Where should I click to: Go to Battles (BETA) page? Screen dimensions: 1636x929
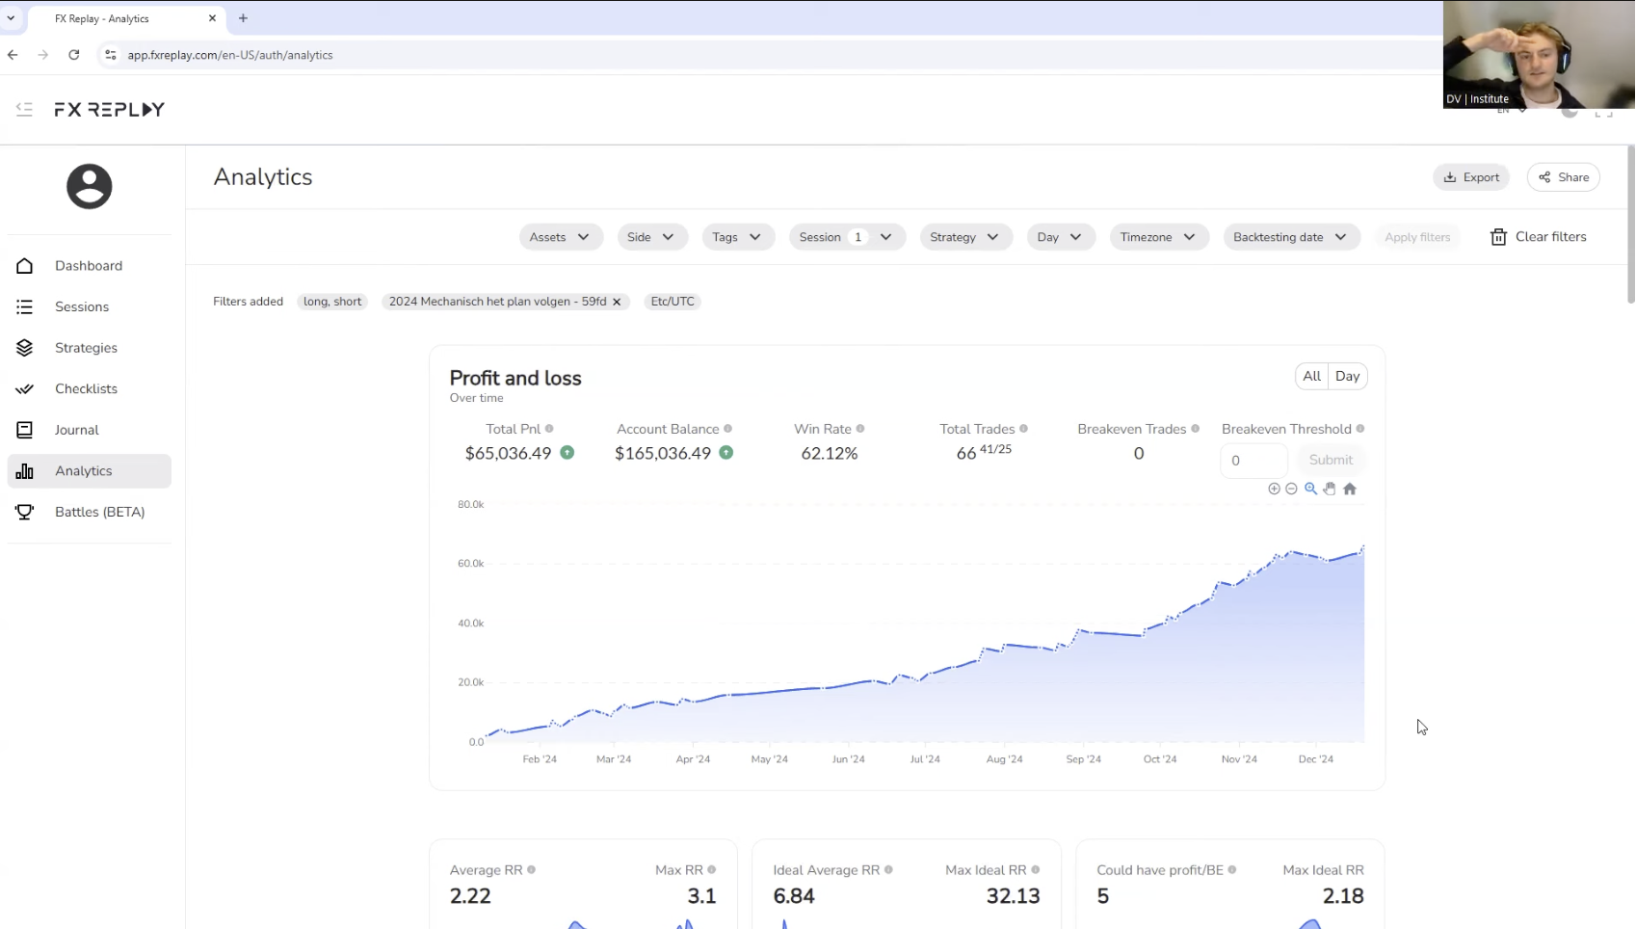tap(99, 512)
